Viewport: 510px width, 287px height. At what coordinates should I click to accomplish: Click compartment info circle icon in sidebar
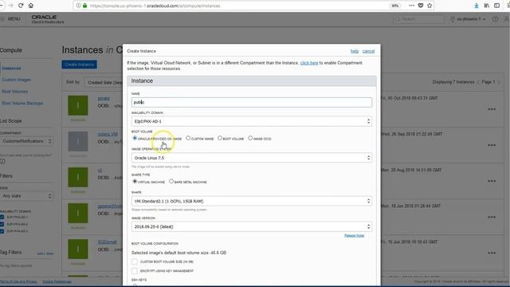(2, 161)
